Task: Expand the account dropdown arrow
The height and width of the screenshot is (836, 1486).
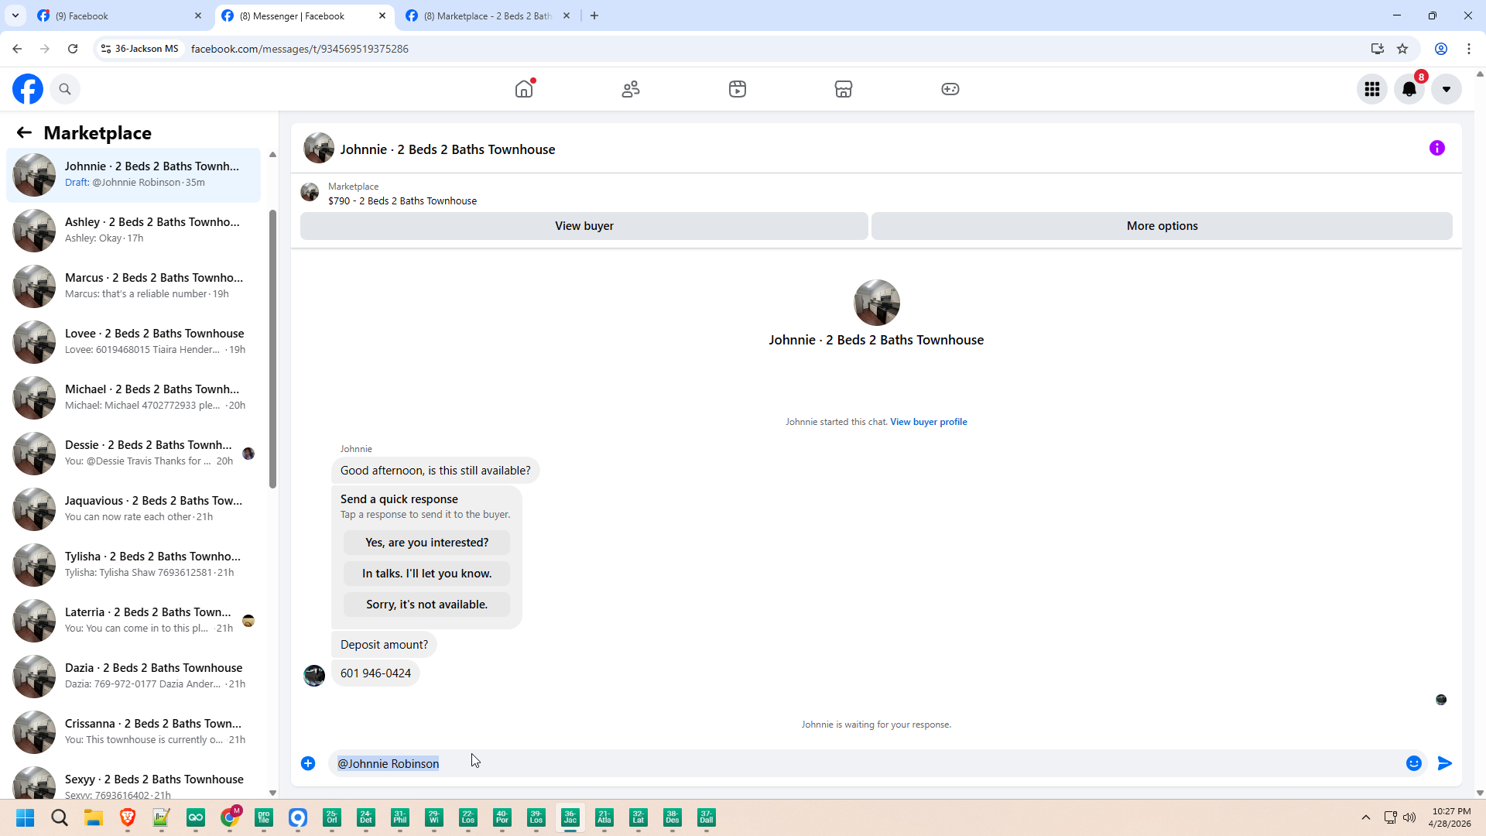Action: pos(1447,89)
